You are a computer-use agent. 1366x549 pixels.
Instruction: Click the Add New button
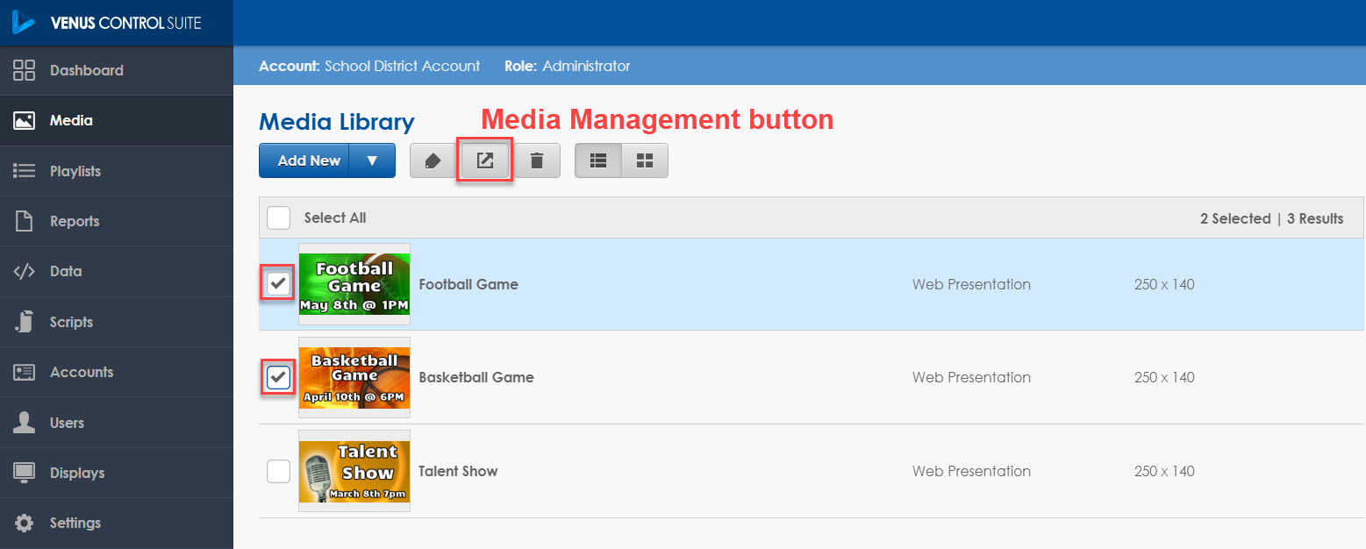tap(305, 160)
